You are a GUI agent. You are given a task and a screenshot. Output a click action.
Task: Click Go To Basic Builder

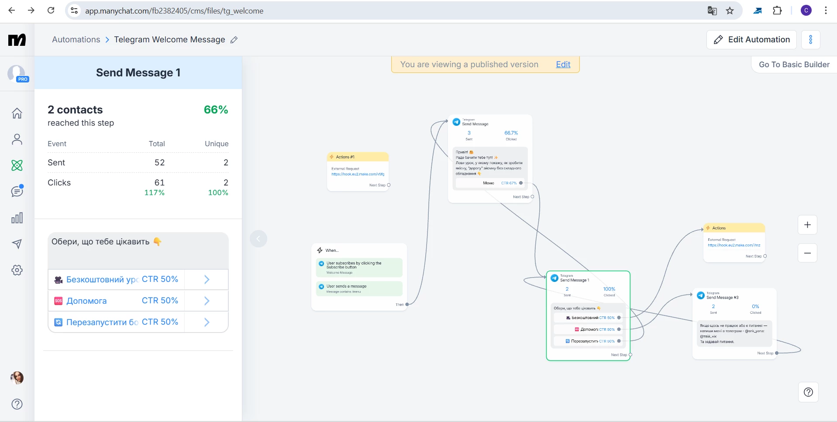click(794, 65)
